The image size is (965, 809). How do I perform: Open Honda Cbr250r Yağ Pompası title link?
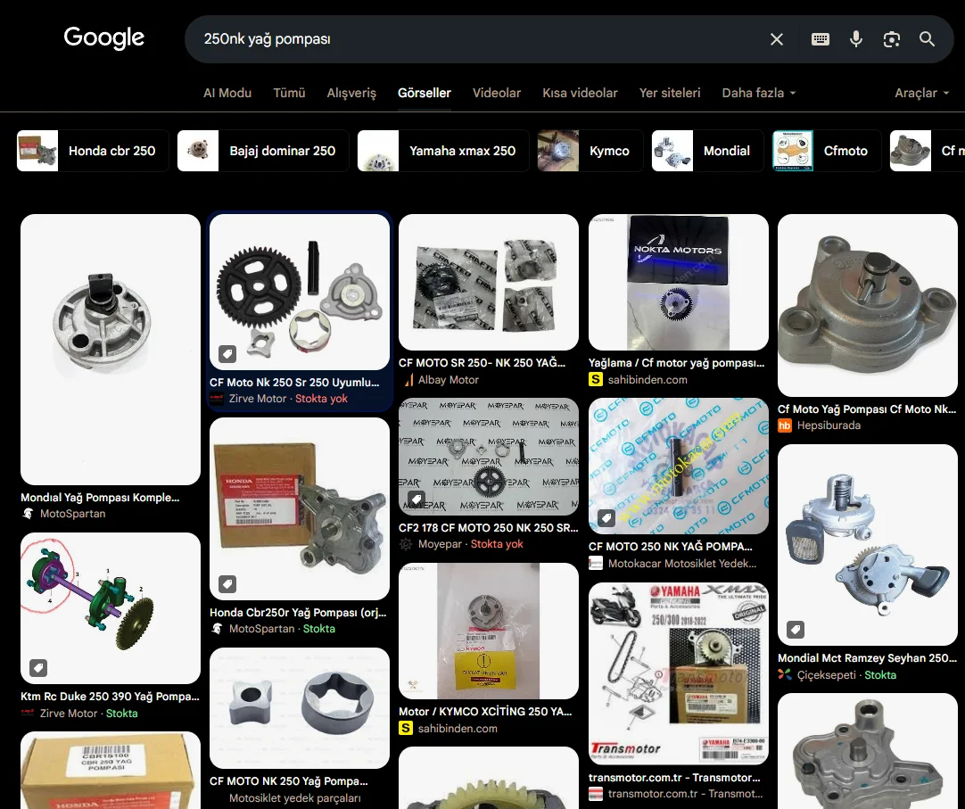click(x=298, y=613)
